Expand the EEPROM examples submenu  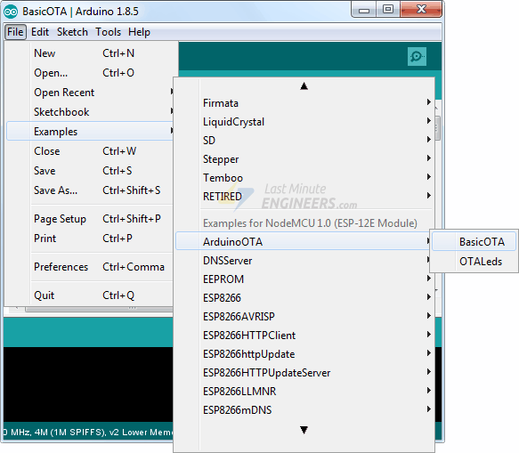[x=304, y=279]
